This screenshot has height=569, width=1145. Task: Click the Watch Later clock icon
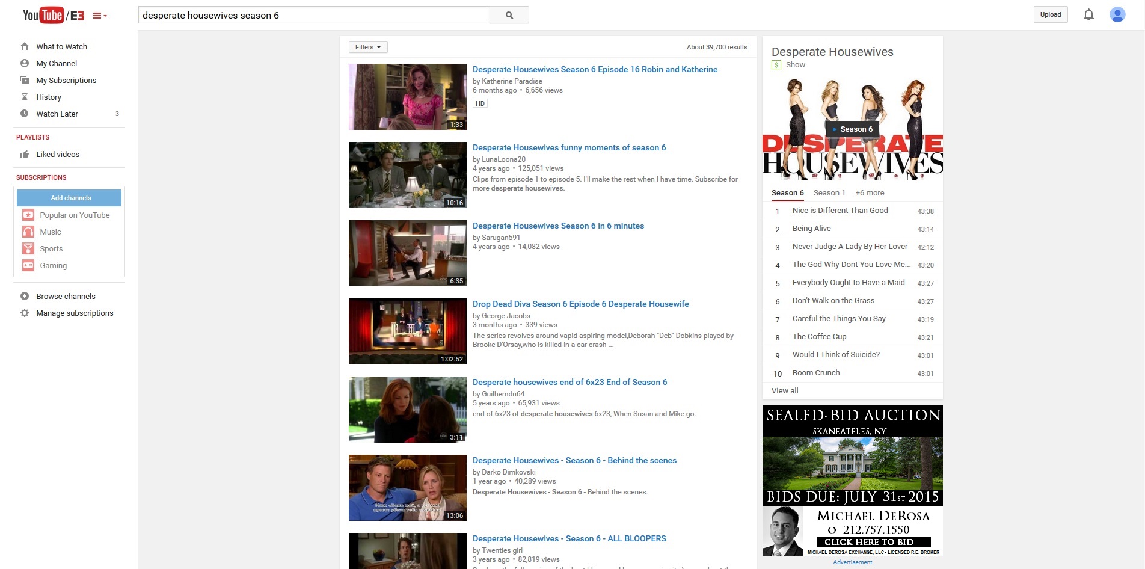point(25,114)
